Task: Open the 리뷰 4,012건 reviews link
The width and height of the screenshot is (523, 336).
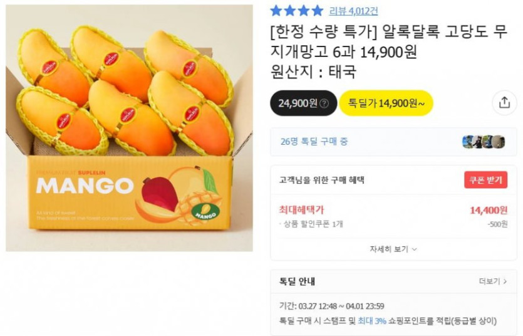Action: (353, 11)
